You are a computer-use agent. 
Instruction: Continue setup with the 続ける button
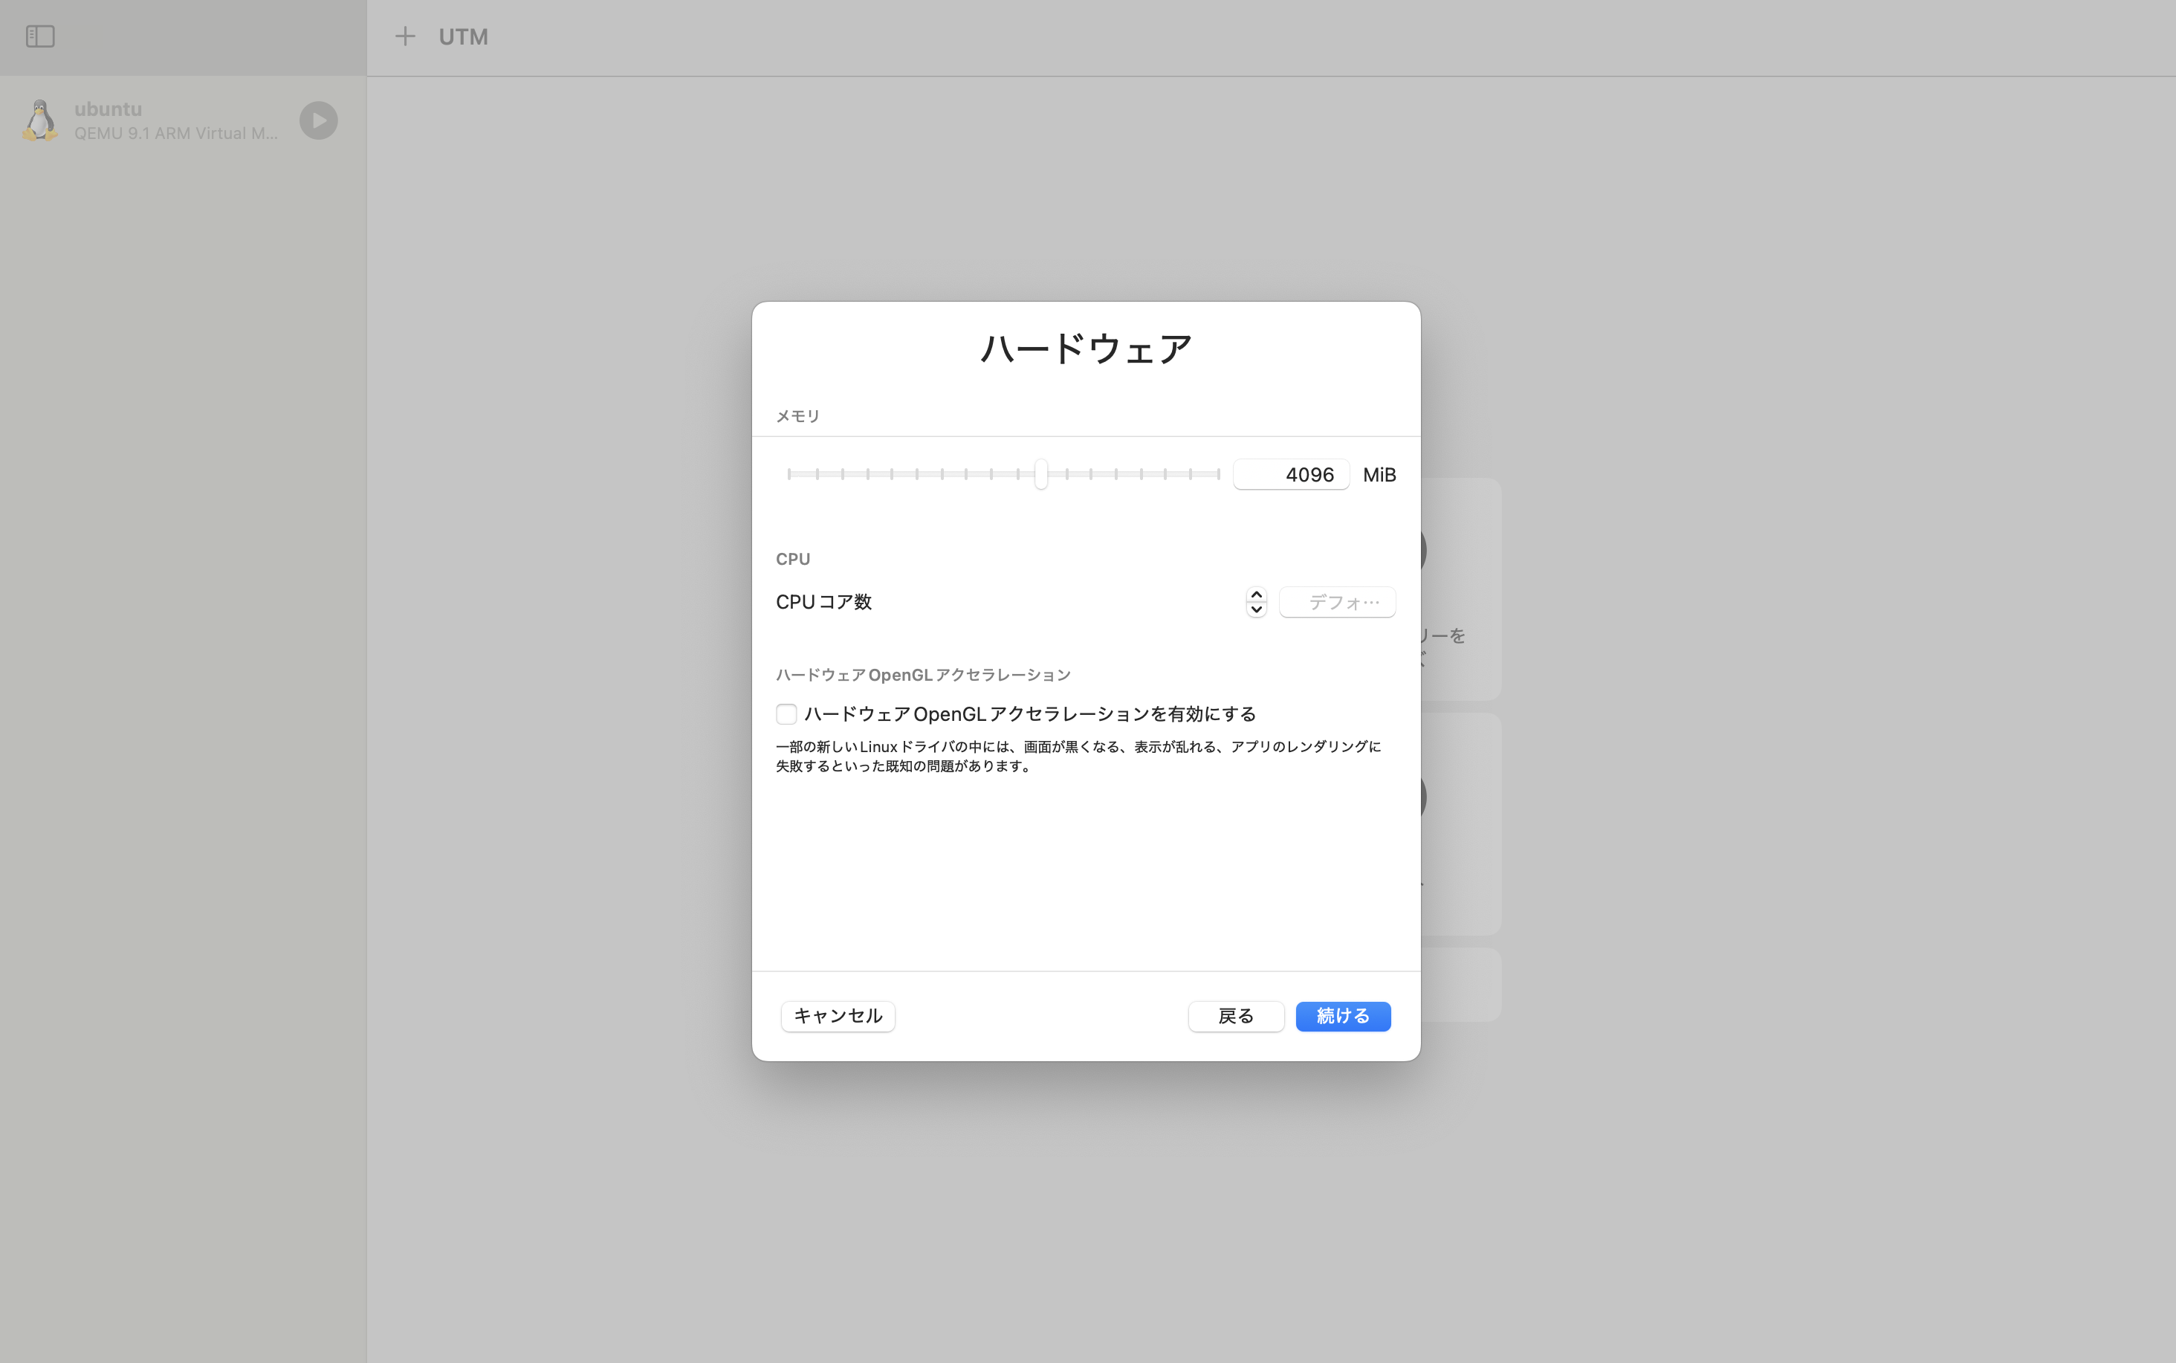tap(1341, 1016)
